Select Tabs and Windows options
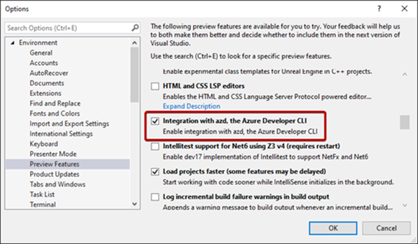 coord(57,184)
